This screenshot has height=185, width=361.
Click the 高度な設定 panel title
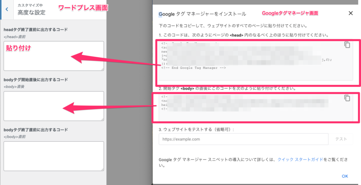(x=31, y=12)
